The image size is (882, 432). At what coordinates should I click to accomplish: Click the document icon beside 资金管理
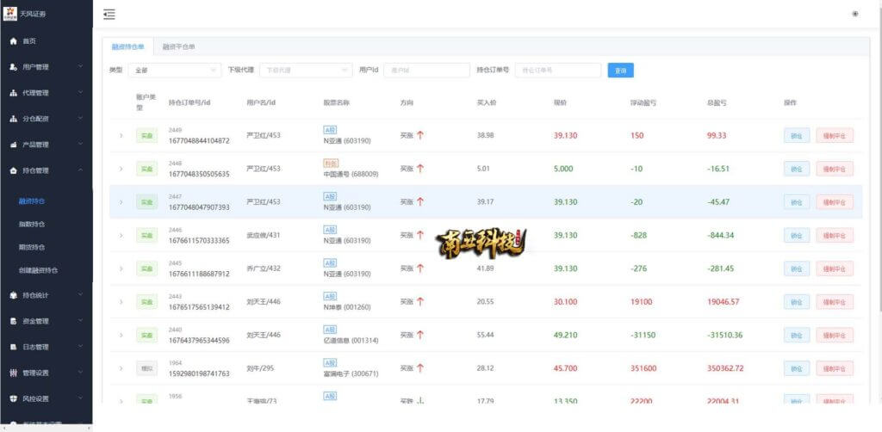tap(14, 321)
